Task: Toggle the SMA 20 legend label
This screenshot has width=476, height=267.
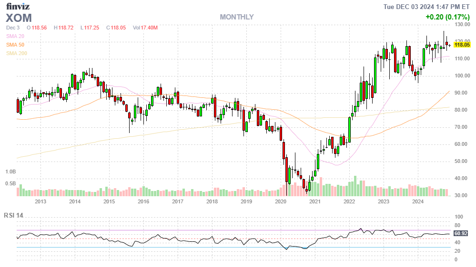Action: pos(14,36)
